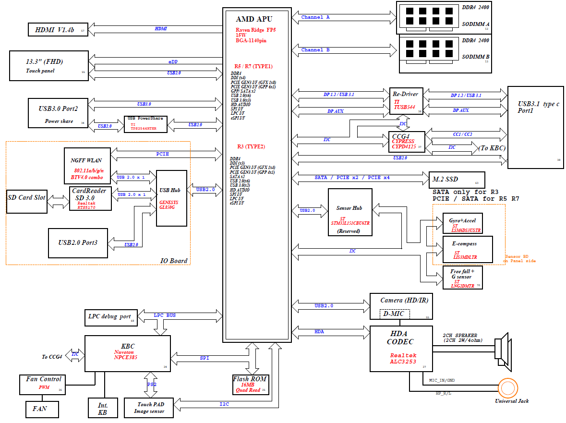This screenshot has width=566, height=423.
Task: Select the LPC debug port block
Action: (111, 317)
